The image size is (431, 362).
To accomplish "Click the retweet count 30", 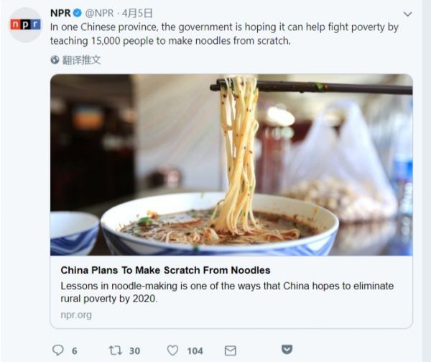I will (x=135, y=351).
